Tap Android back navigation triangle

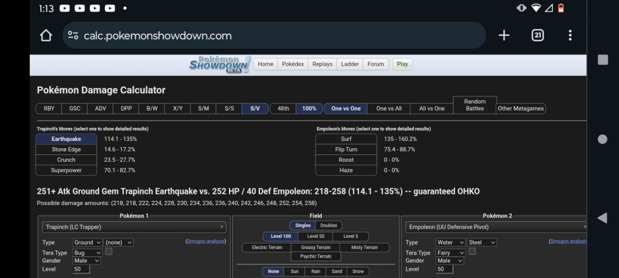(602, 217)
